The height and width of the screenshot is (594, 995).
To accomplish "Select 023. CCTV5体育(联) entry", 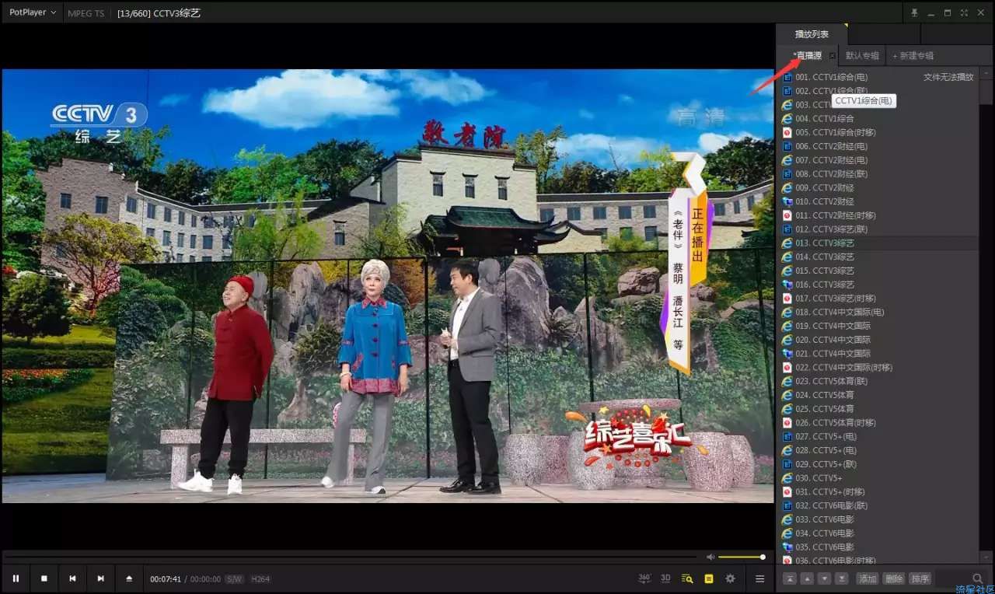I will (878, 382).
